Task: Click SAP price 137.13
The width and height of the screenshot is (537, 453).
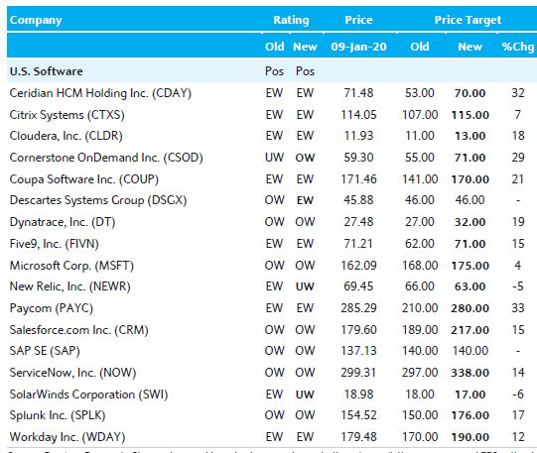Action: 358,351
